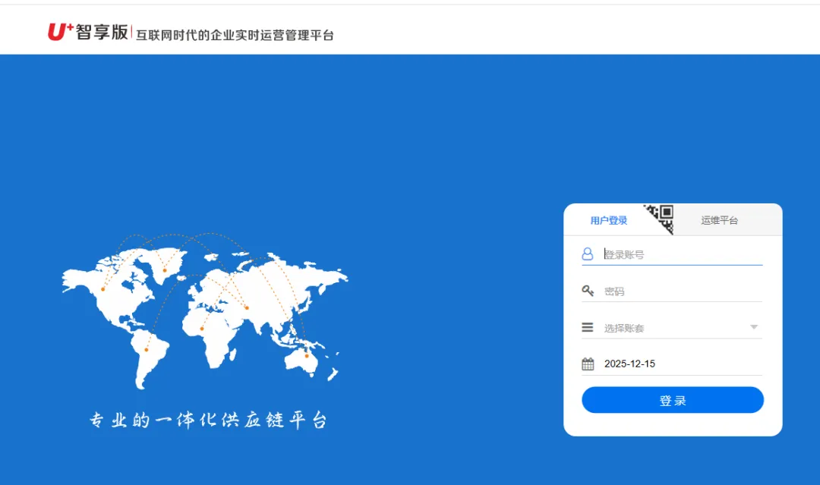
Task: Click the user silhouette icon beside 登录账号
Action: pyautogui.click(x=588, y=254)
